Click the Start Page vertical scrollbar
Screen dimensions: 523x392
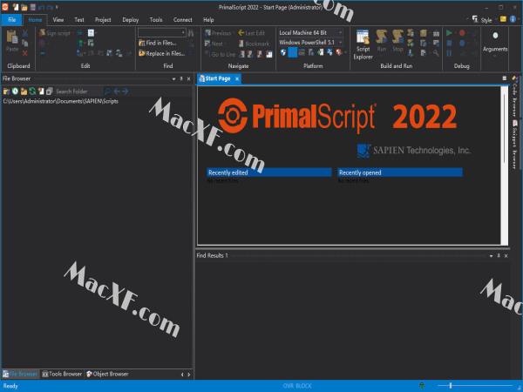(x=504, y=165)
